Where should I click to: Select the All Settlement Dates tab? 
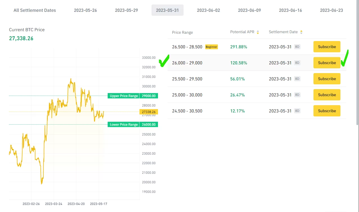[x=35, y=10]
